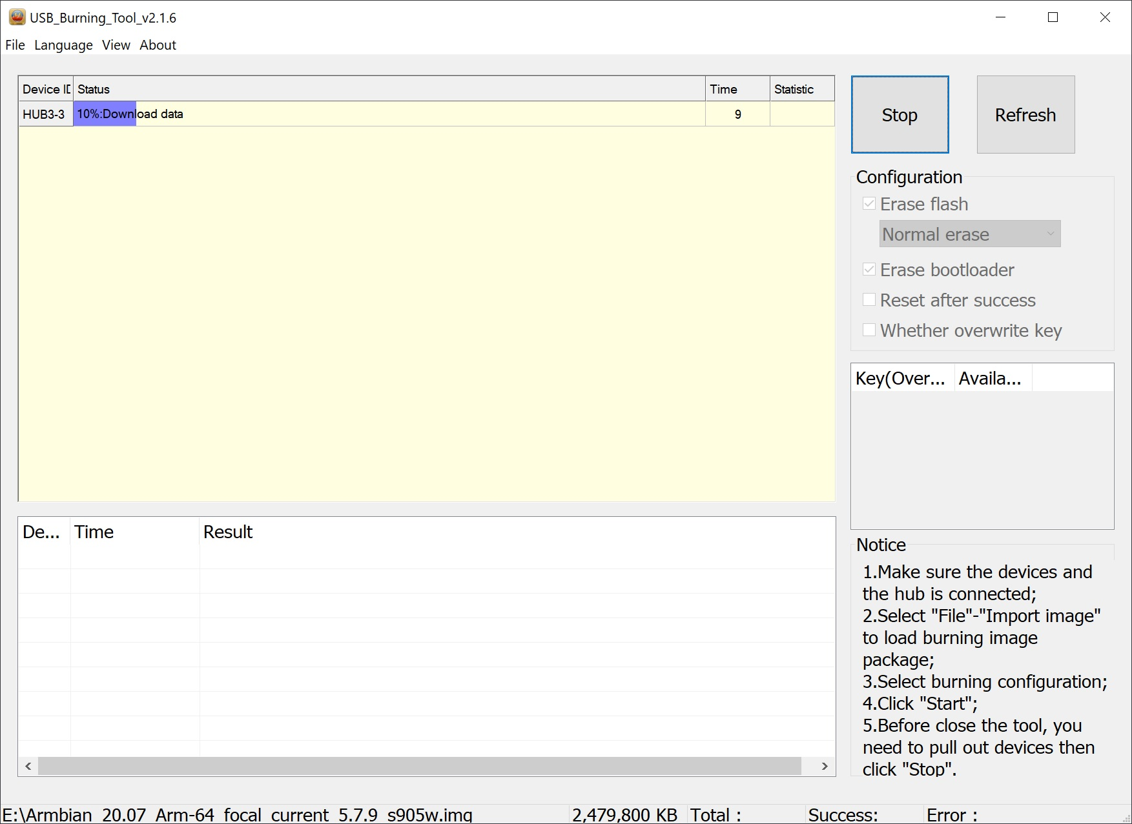1132x824 pixels.
Task: Toggle the Erase bootloader checkbox
Action: (869, 270)
